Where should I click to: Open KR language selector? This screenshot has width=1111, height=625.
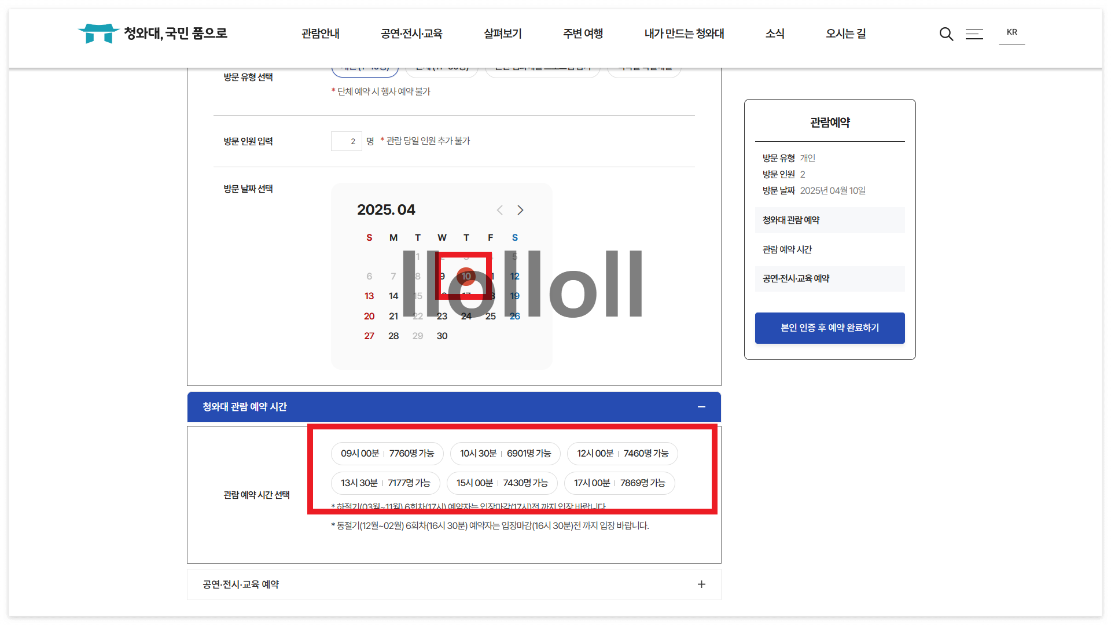point(1011,32)
